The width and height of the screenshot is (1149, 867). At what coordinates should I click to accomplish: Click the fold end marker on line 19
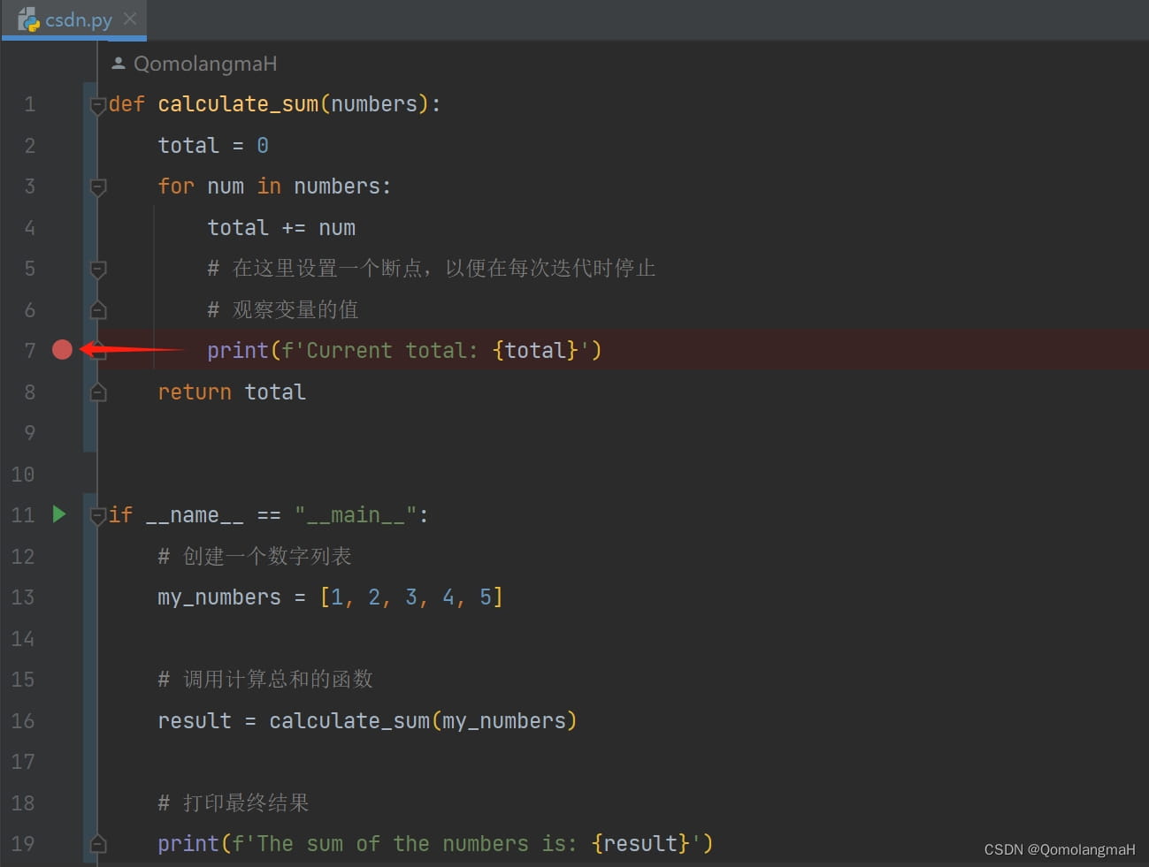[x=98, y=844]
